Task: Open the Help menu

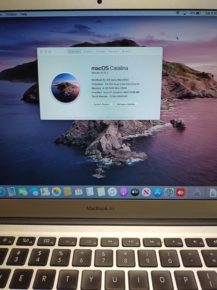Action: 23,14
